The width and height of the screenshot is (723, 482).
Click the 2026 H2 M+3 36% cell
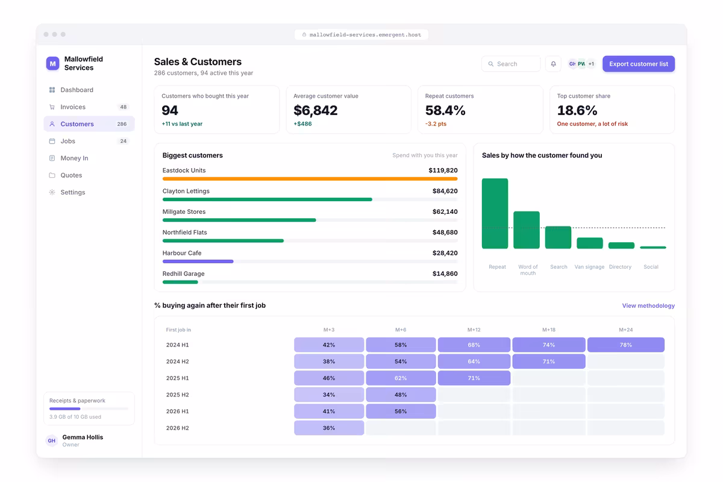tap(329, 428)
